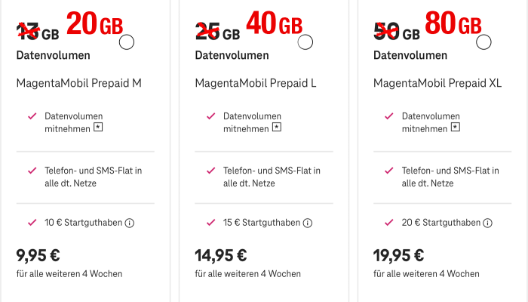The image size is (528, 302).
Task: Click the MagentaMobil Prepaid M title
Action: [x=78, y=83]
